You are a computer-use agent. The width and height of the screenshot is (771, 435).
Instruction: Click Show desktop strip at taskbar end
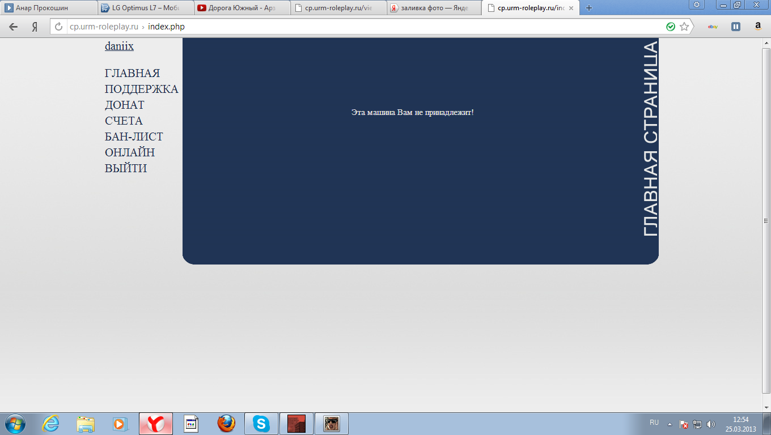click(767, 424)
